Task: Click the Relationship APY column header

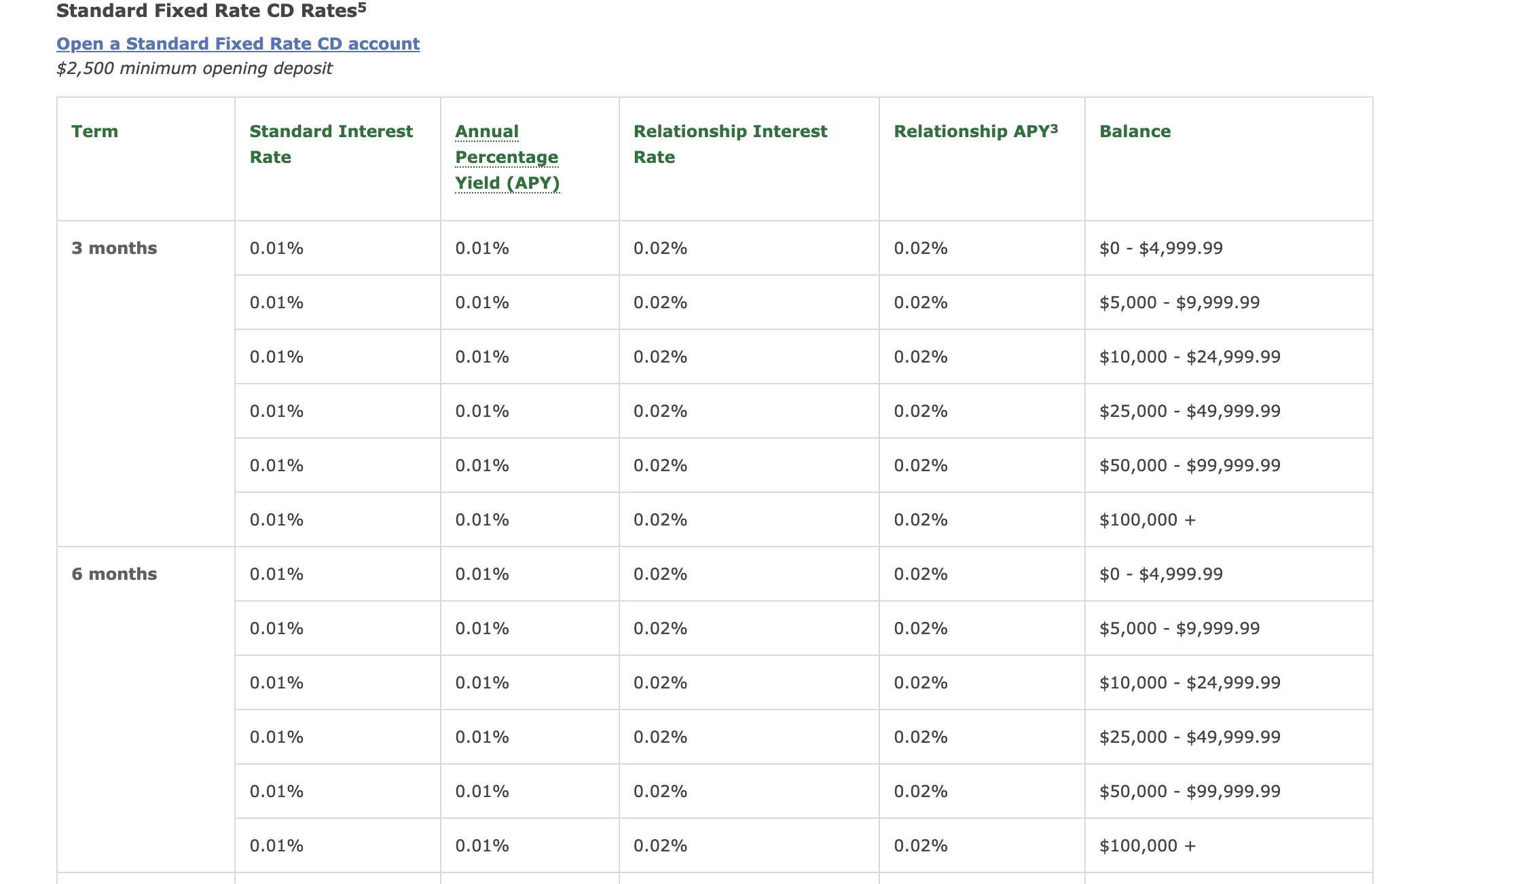Action: pos(975,131)
